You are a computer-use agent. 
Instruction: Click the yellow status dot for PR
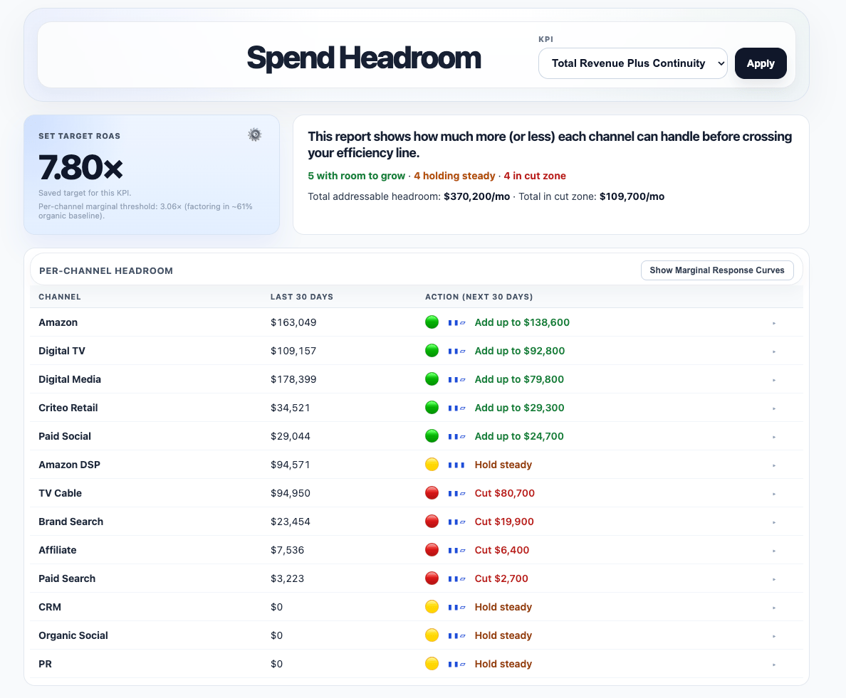(x=432, y=664)
